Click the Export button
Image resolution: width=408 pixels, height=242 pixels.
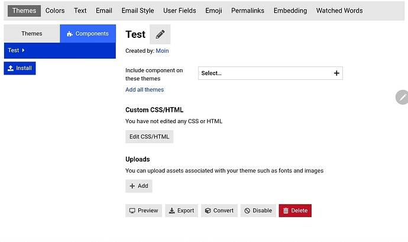click(182, 211)
